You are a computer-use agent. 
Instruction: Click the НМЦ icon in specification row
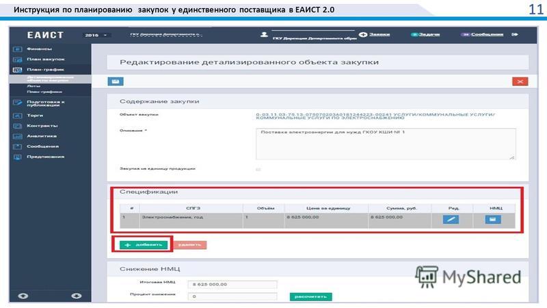click(x=492, y=219)
